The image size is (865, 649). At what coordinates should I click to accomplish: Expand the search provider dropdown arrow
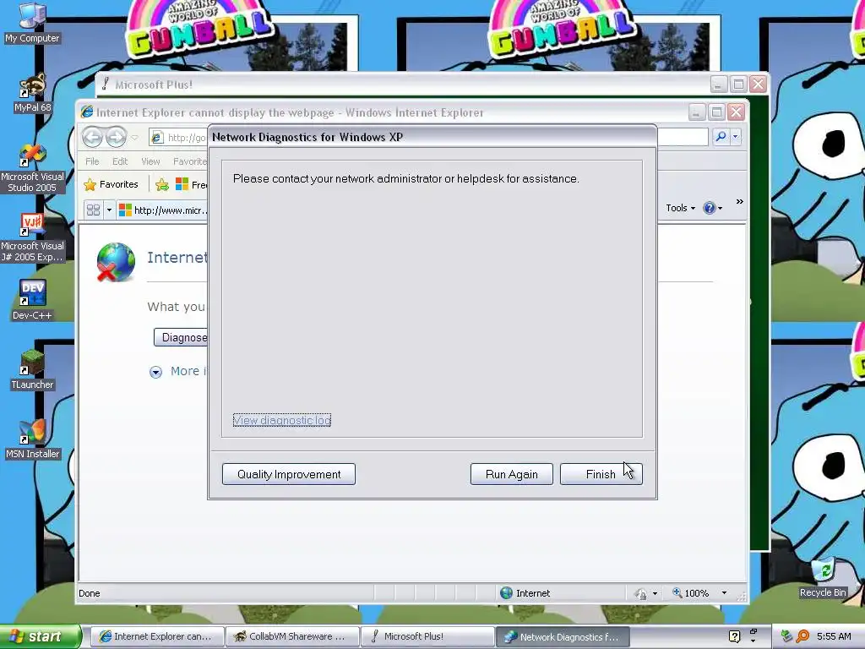click(736, 137)
